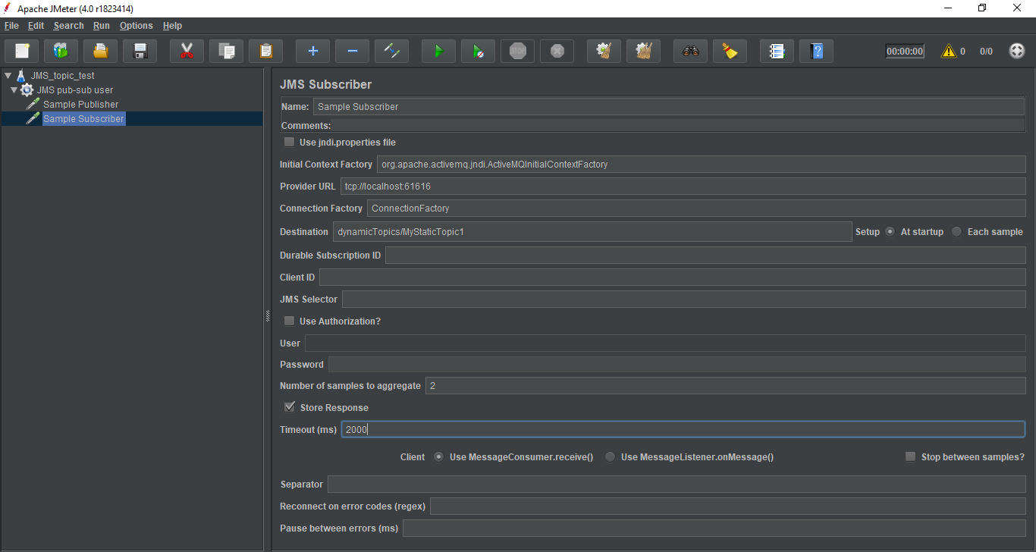Collapse the JMS pub-sub user thread group

click(x=14, y=90)
